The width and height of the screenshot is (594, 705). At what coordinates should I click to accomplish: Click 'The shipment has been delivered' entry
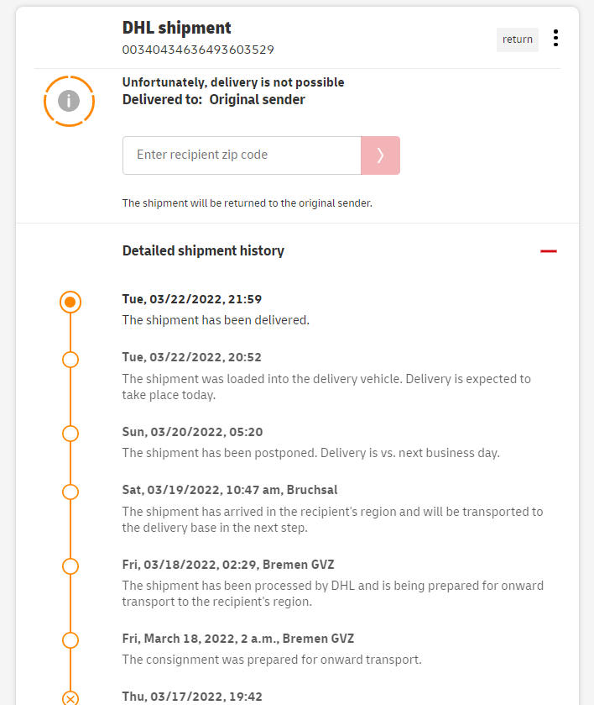tap(216, 320)
